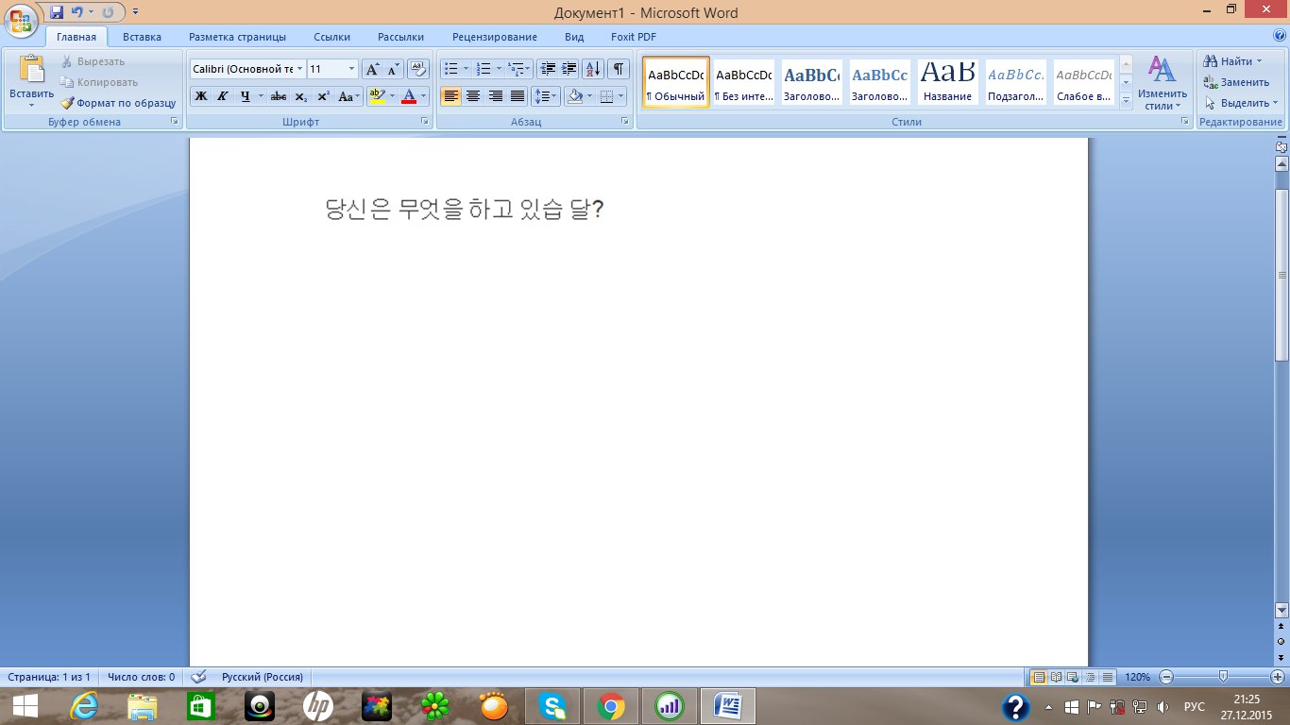The image size is (1290, 725).
Task: Open the Рецензирование ribbon tab
Action: pyautogui.click(x=494, y=37)
